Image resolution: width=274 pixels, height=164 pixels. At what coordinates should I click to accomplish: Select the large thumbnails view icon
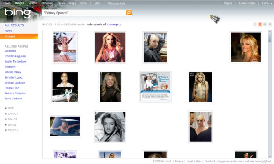[x=265, y=25]
